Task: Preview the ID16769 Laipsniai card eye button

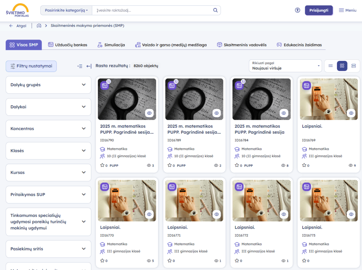Action: pyautogui.click(x=351, y=113)
